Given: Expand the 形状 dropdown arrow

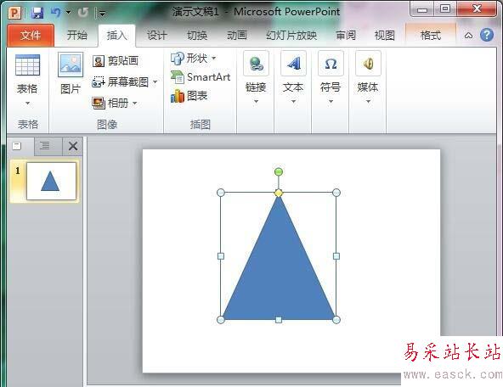Looking at the screenshot, I should pos(213,59).
